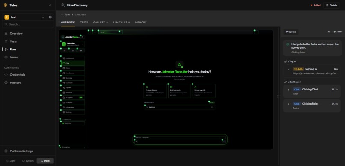Open the test workspace dropdown
This screenshot has width=345, height=166.
point(25,17)
